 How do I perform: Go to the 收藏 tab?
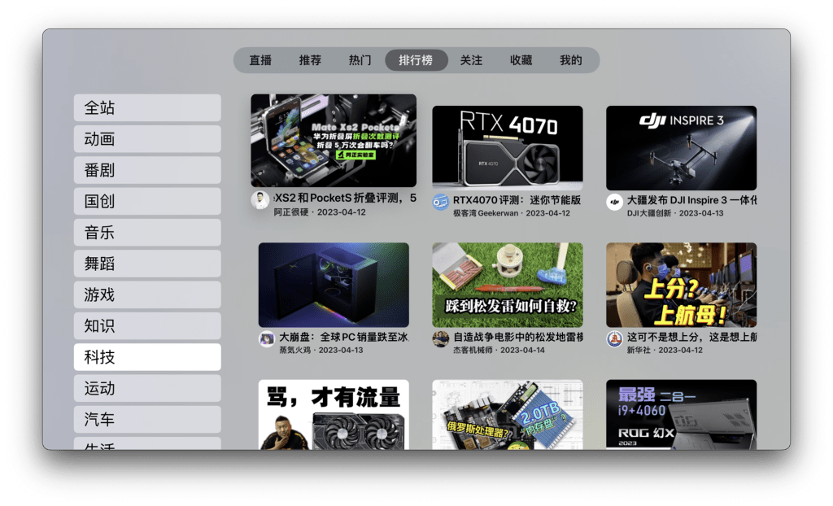coord(521,60)
